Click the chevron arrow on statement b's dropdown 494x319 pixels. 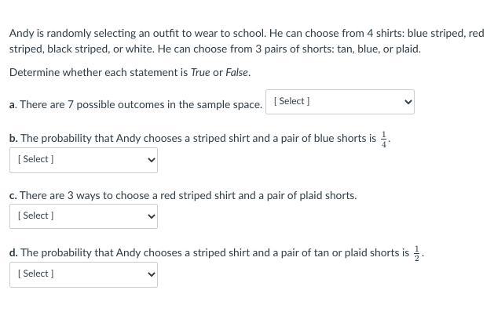(x=152, y=159)
